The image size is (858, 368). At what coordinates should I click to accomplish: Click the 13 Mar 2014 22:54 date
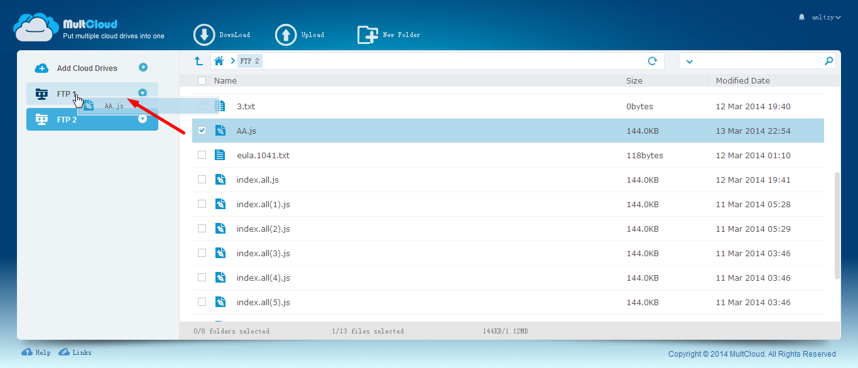pyautogui.click(x=753, y=131)
